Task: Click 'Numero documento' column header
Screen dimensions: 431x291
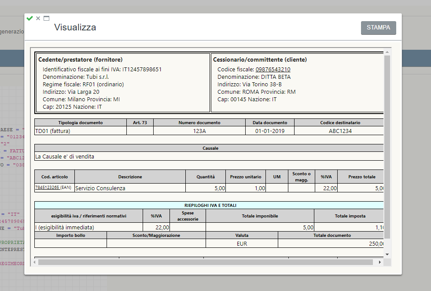Action: point(199,122)
